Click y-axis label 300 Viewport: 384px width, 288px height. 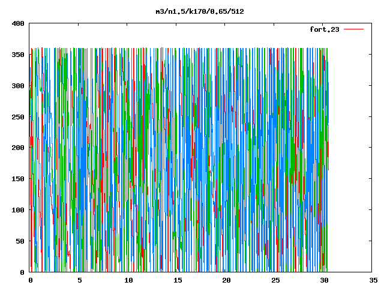tap(18, 86)
